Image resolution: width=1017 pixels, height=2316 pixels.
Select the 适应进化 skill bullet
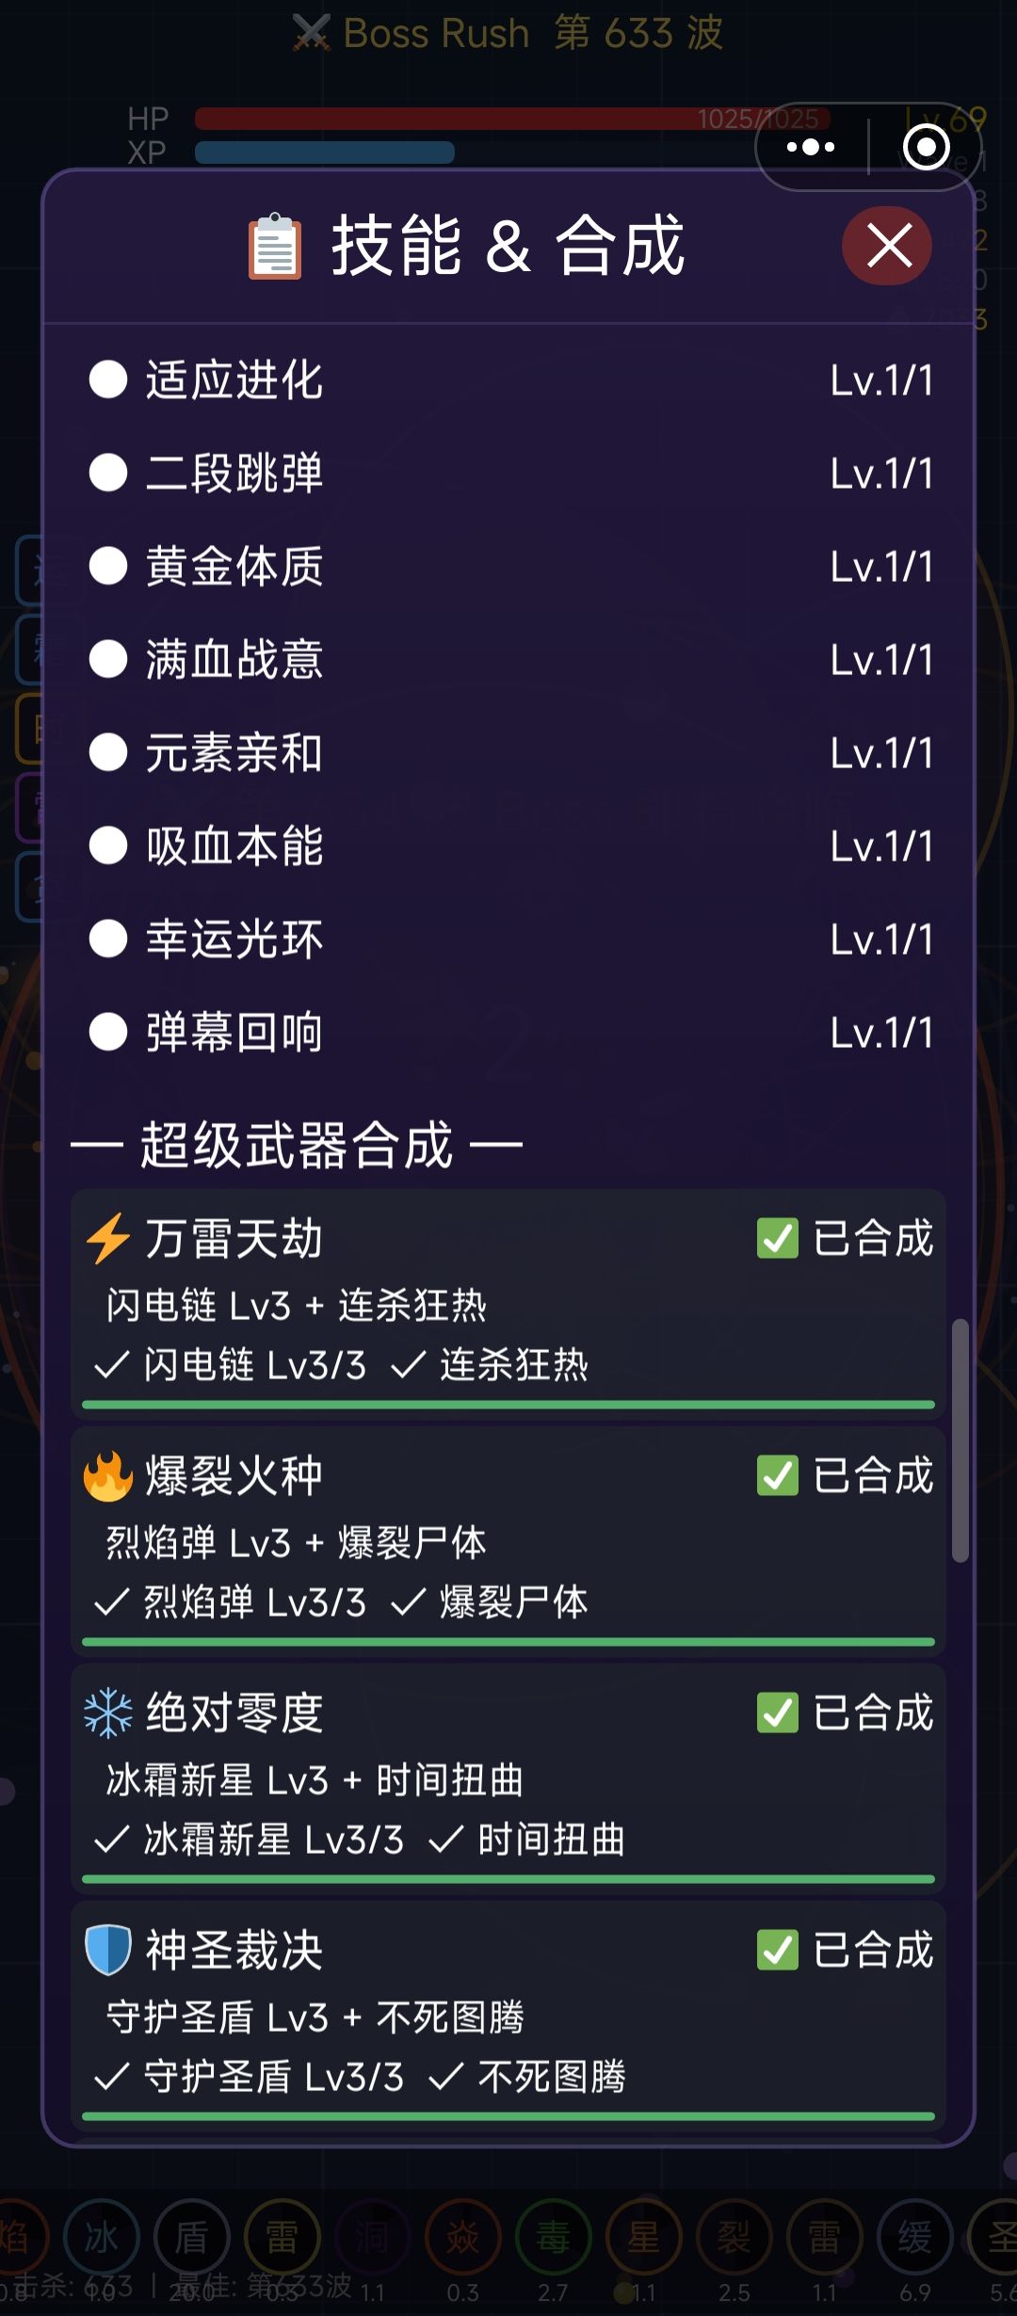[x=108, y=380]
